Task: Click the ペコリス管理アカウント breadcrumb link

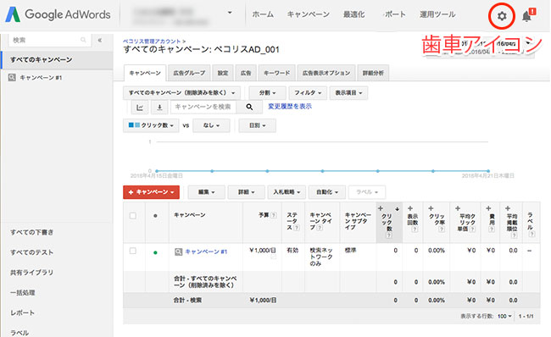Action: pyautogui.click(x=152, y=41)
